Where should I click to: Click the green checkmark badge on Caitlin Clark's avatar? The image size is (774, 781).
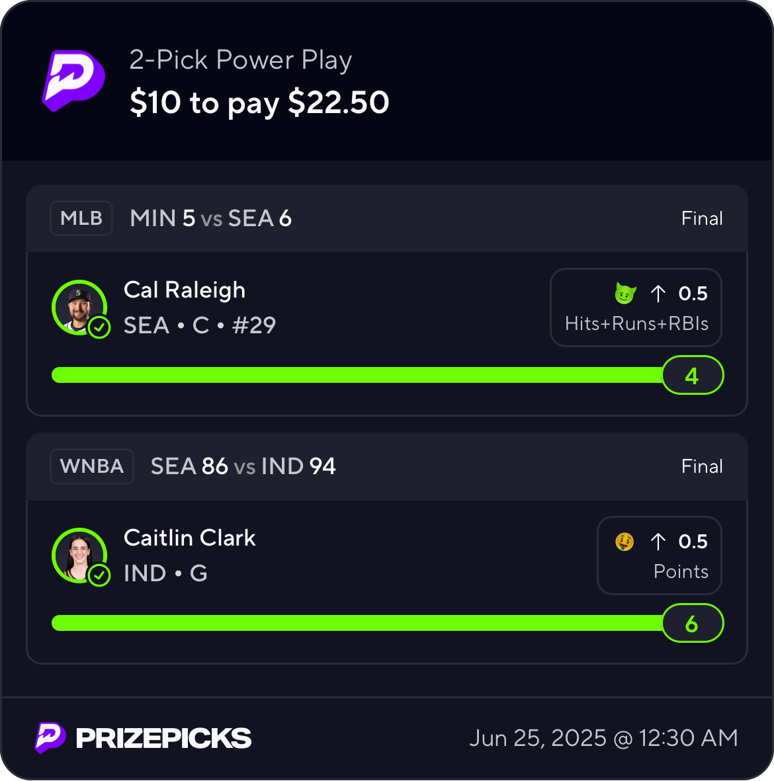click(99, 575)
